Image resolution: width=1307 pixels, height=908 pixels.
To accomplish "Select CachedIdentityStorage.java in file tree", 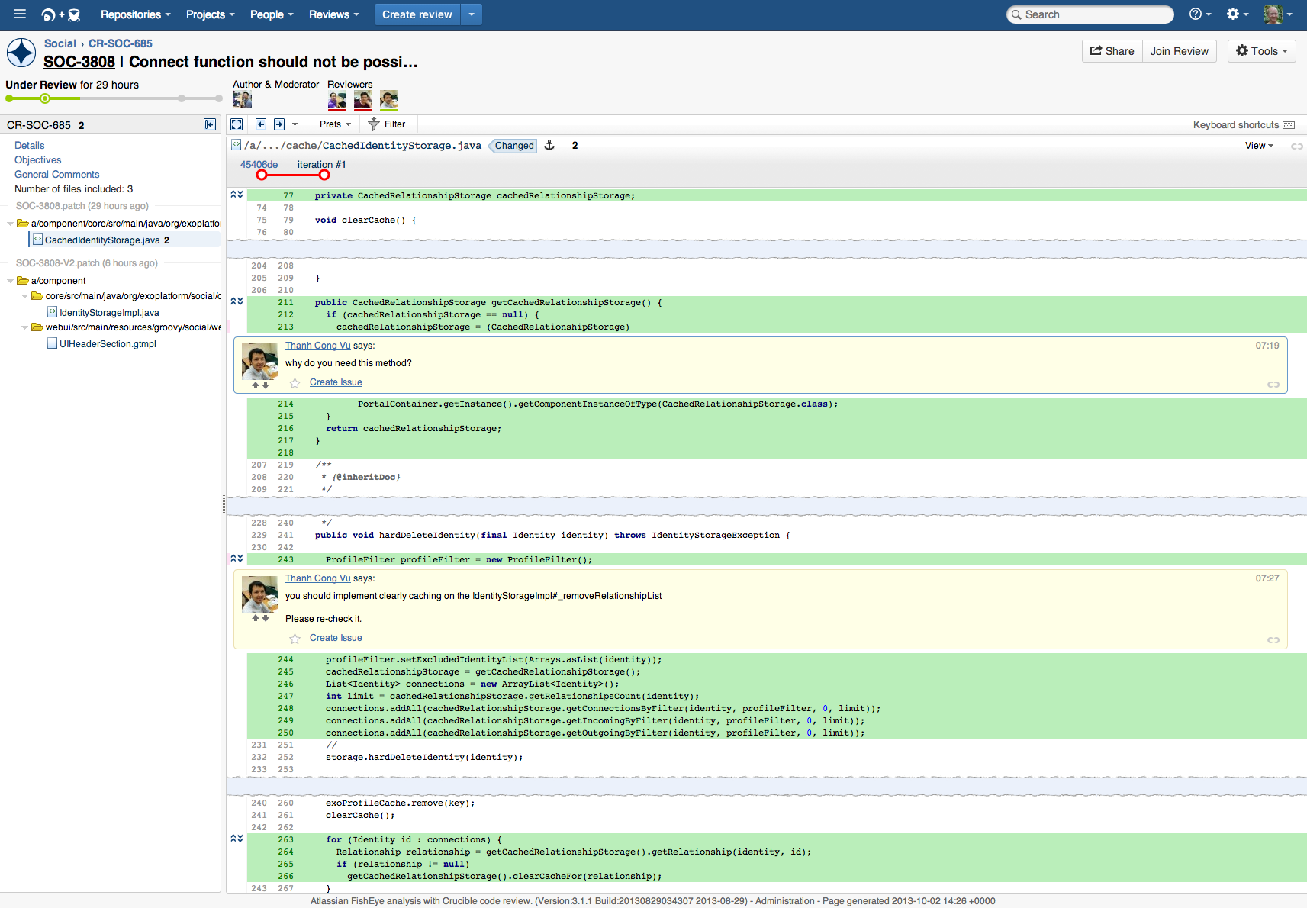I will click(102, 240).
